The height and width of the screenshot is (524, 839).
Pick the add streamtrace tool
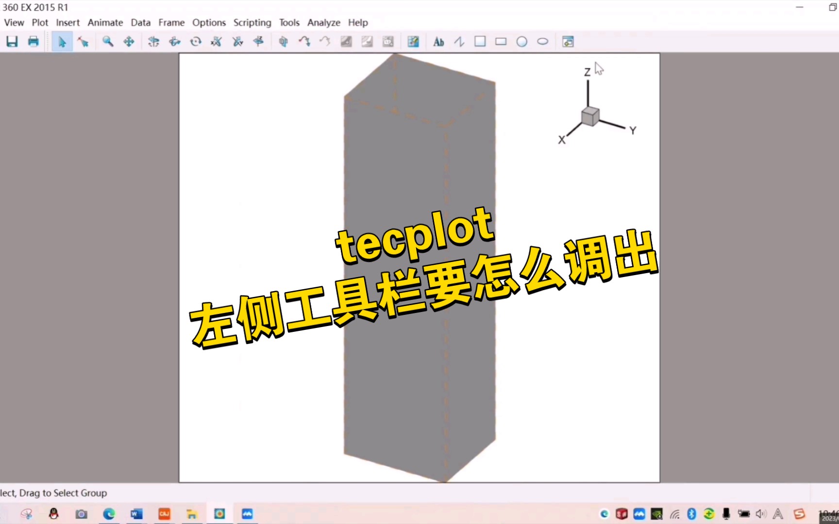304,42
